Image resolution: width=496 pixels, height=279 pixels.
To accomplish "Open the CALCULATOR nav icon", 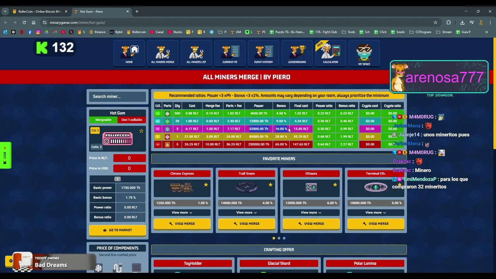I will coord(331,53).
